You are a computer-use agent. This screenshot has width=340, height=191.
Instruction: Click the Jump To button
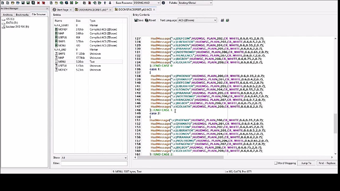click(306, 163)
